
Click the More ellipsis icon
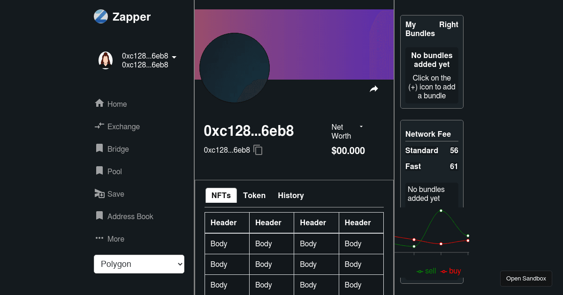point(99,238)
